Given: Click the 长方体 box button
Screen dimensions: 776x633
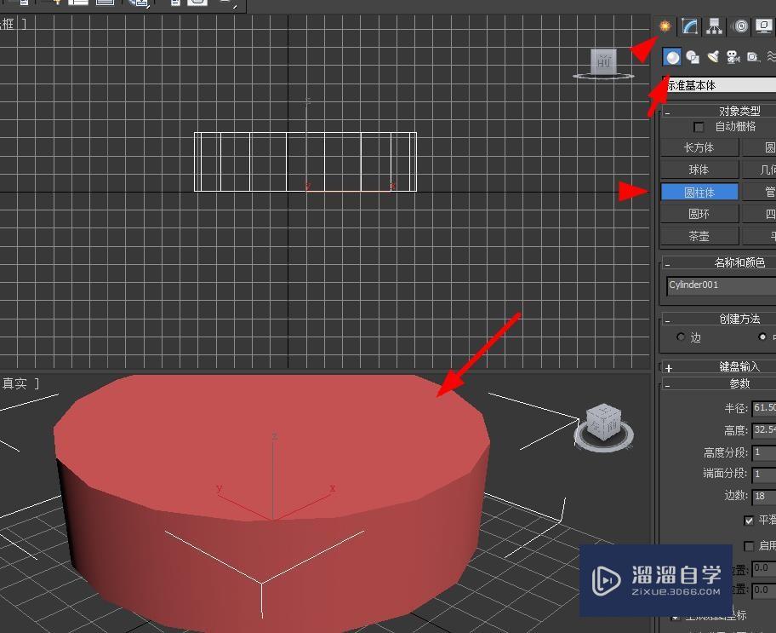Looking at the screenshot, I should (x=699, y=147).
